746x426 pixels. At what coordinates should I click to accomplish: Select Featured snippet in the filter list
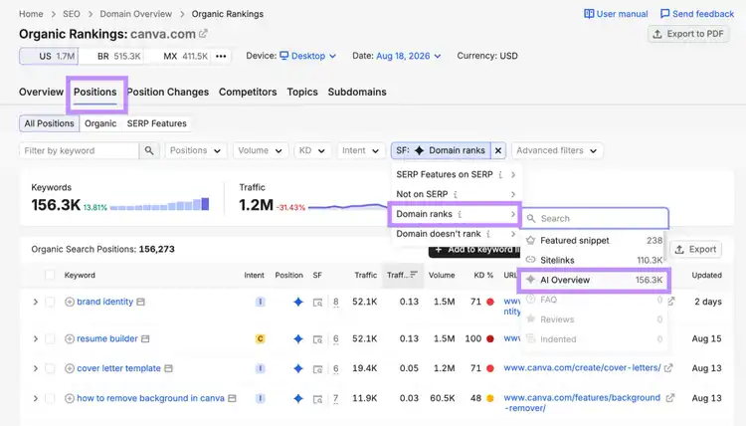tap(594, 240)
